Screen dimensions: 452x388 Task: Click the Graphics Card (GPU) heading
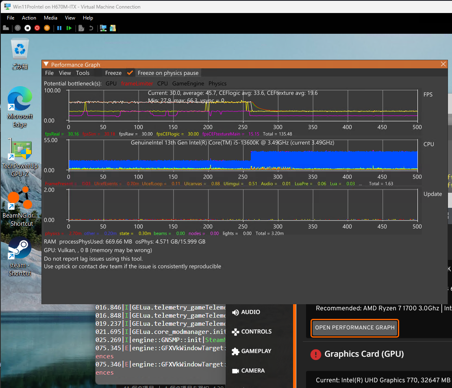(364, 354)
